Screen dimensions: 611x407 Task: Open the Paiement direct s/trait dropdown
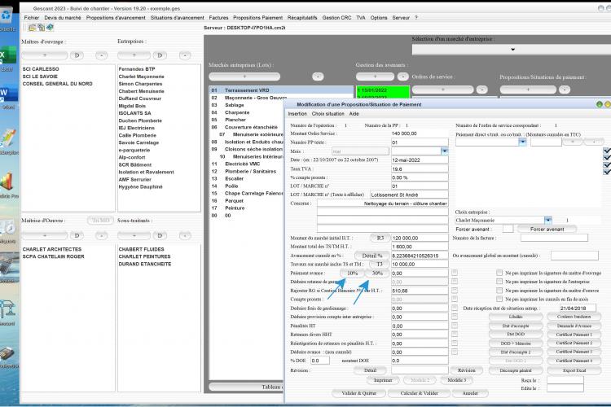point(522,142)
